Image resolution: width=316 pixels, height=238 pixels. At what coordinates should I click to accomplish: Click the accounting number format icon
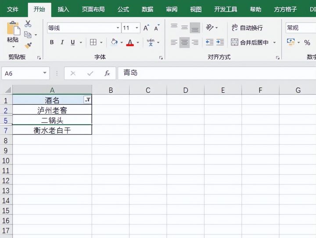click(291, 42)
